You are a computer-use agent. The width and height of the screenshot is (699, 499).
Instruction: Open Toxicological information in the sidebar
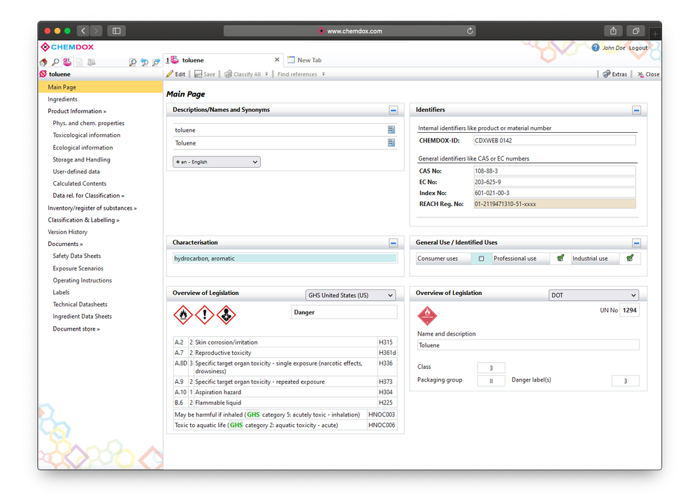pyautogui.click(x=87, y=135)
